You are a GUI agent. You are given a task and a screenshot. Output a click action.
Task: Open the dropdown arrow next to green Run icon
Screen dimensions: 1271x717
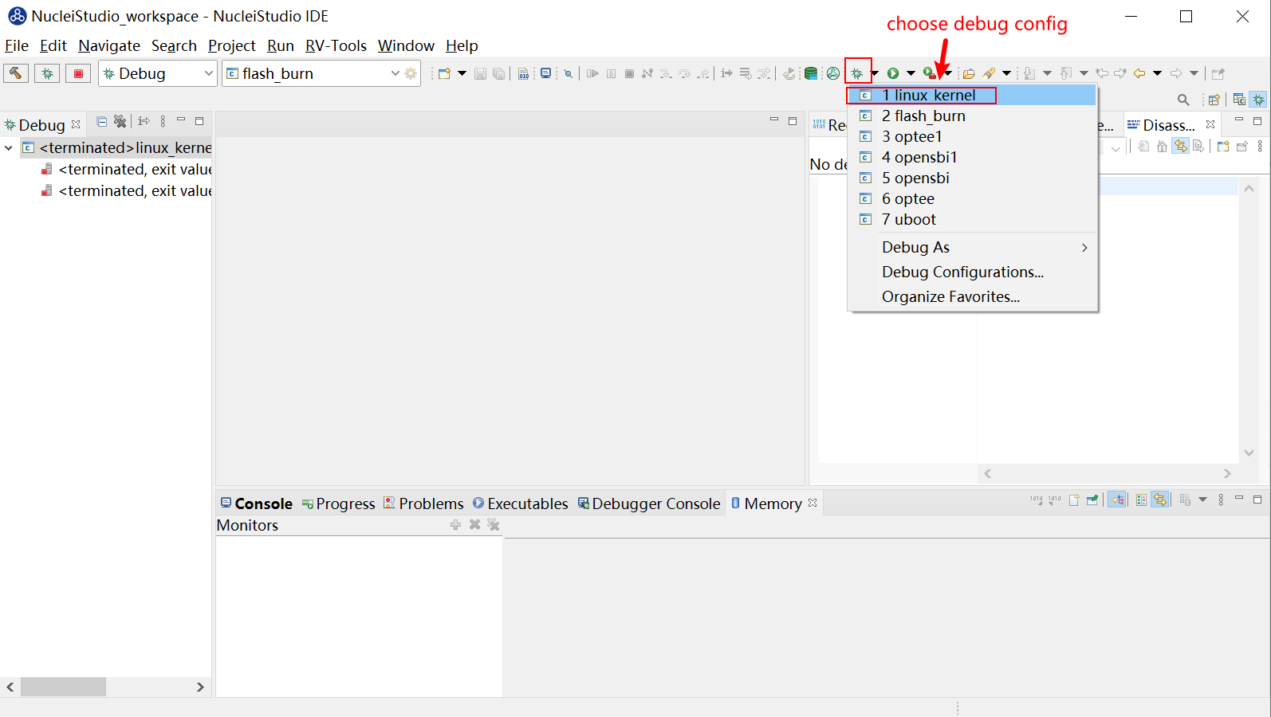point(911,73)
